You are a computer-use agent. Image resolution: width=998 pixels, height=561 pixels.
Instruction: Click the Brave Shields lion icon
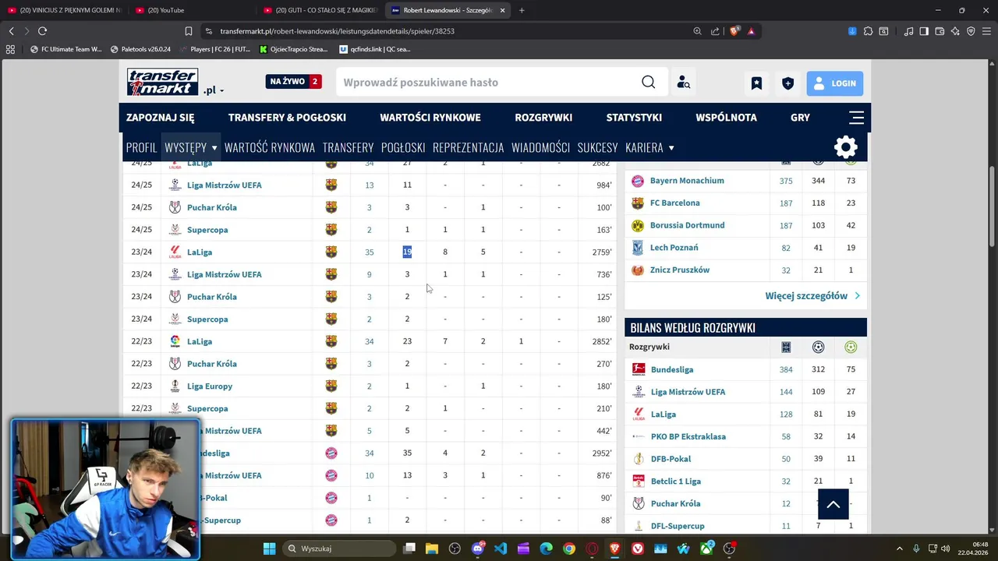(734, 31)
